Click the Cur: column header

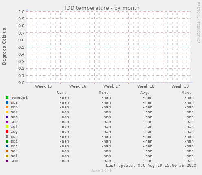[x=62, y=93]
